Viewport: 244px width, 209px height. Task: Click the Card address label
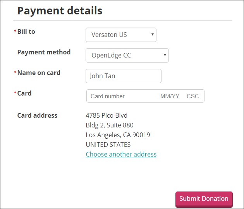37,115
